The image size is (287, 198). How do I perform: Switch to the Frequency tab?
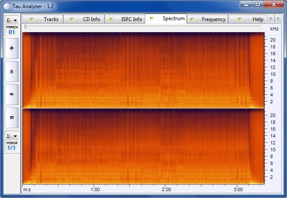(x=209, y=19)
